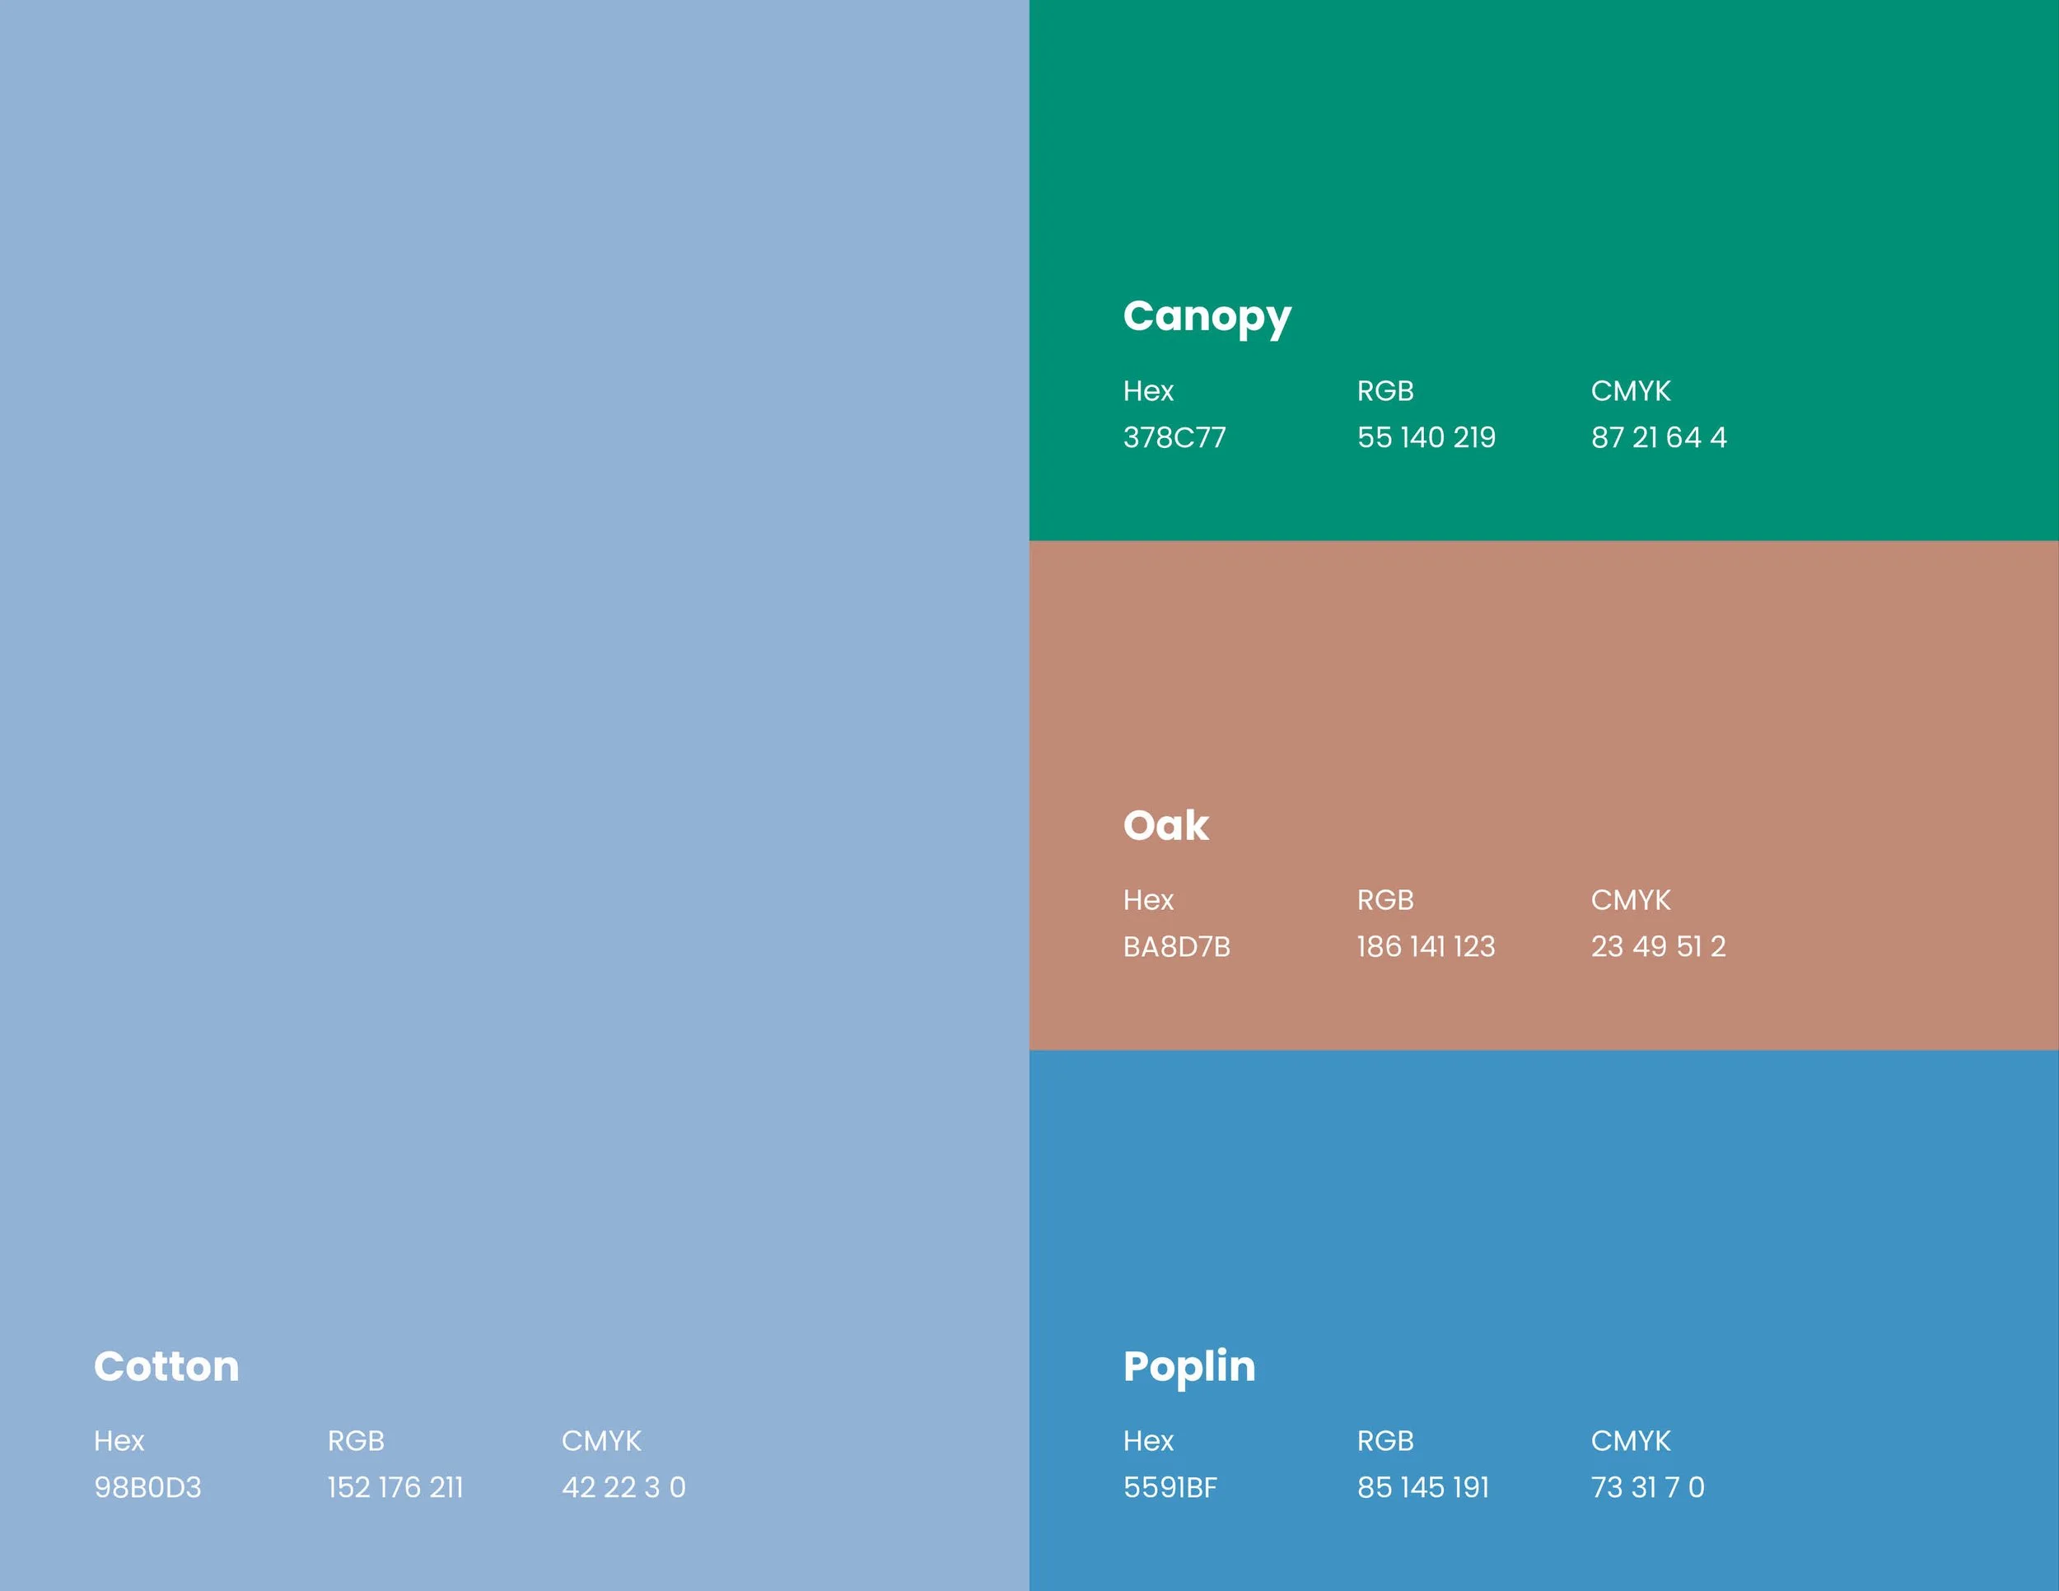
Task: Click the Poplin heading text
Action: pyautogui.click(x=1188, y=1367)
